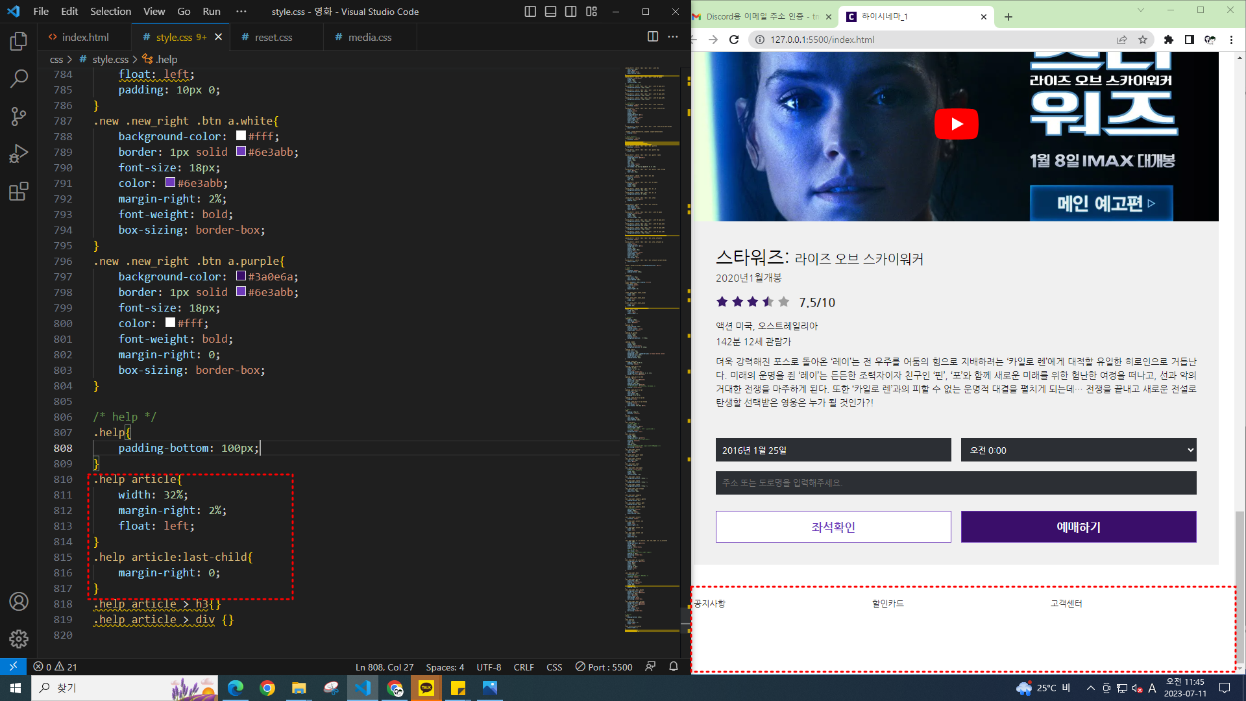Toggle Secondary Side Bar layout icon
The image size is (1246, 701).
coord(571,12)
